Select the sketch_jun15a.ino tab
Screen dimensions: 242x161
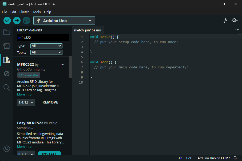pos(88,30)
